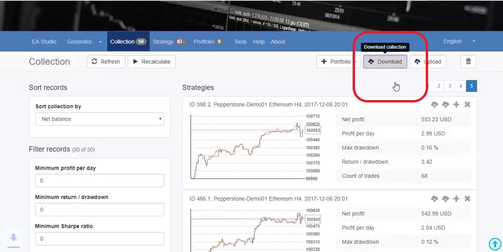Click left cloud icon on ID 388.2 card

435,104
